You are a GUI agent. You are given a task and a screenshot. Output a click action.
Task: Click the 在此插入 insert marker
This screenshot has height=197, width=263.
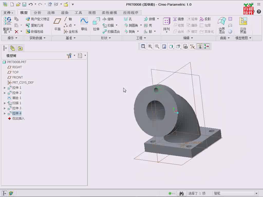coord(16,119)
